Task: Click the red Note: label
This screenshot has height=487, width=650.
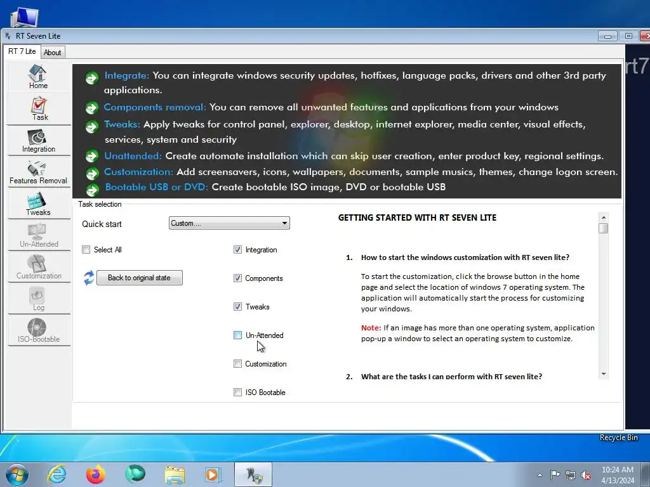Action: (x=371, y=328)
